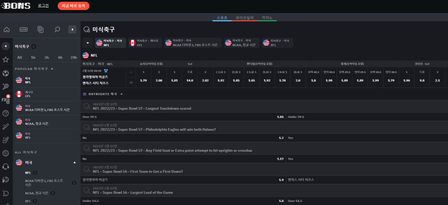This screenshot has height=205, width=448.
Task: Switch to the 스포츠 tab
Action: point(222,17)
